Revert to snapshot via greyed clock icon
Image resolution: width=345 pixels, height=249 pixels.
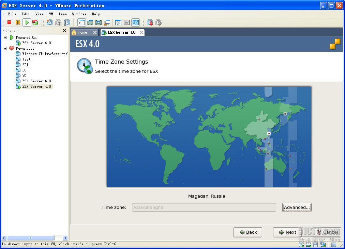pos(58,22)
